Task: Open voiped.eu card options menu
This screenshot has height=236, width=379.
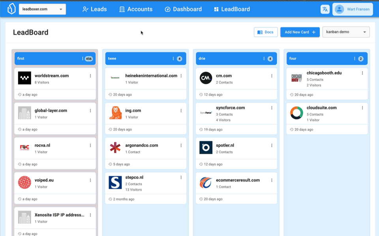Action: coord(90,180)
